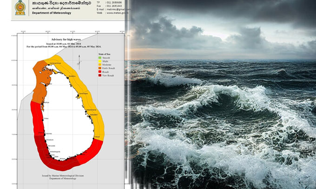Click the 'Advisory for high waves' title
The width and height of the screenshot is (316, 189).
click(66, 39)
